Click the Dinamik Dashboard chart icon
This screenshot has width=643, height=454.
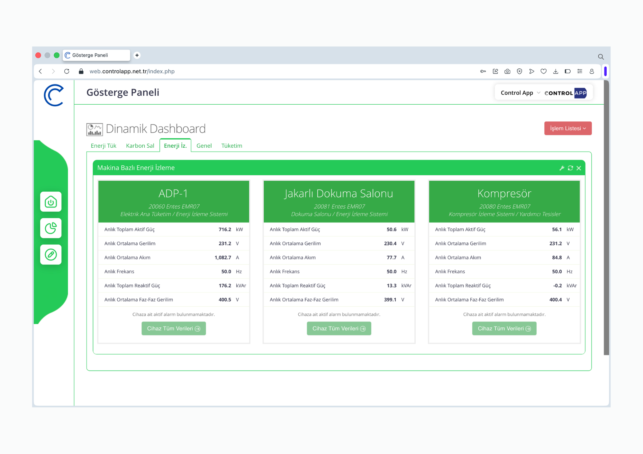pyautogui.click(x=95, y=129)
